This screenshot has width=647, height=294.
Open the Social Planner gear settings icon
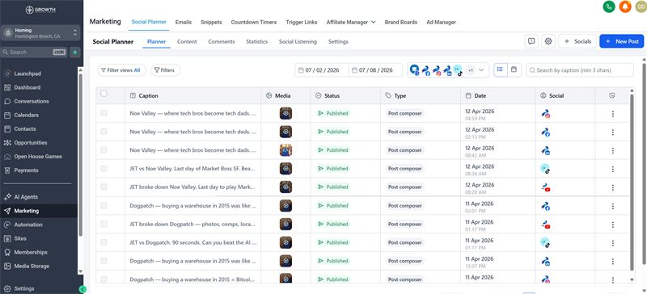(x=548, y=41)
